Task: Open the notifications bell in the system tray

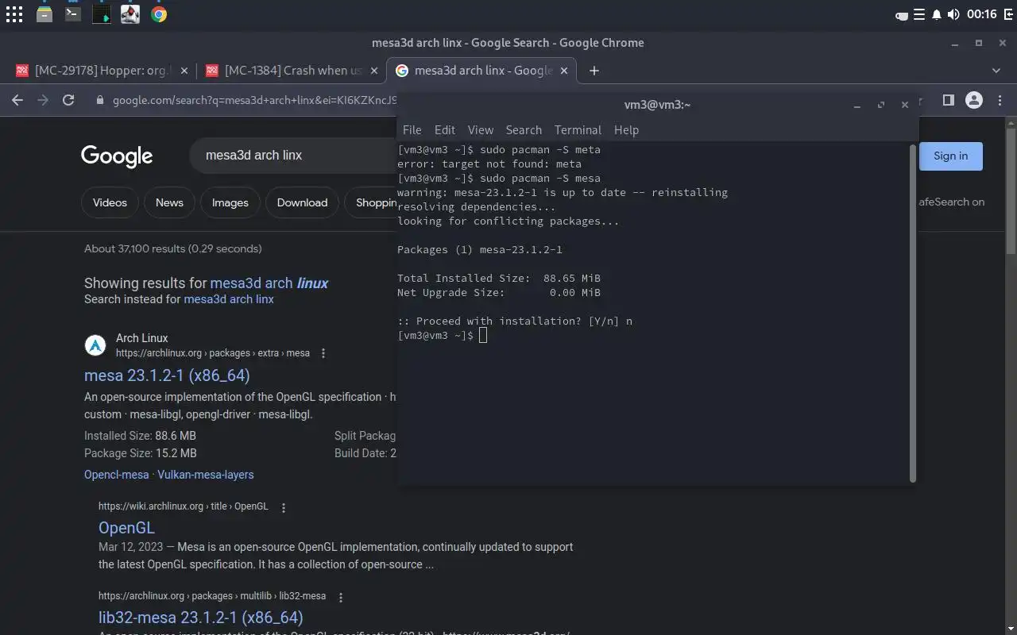Action: pyautogui.click(x=937, y=14)
